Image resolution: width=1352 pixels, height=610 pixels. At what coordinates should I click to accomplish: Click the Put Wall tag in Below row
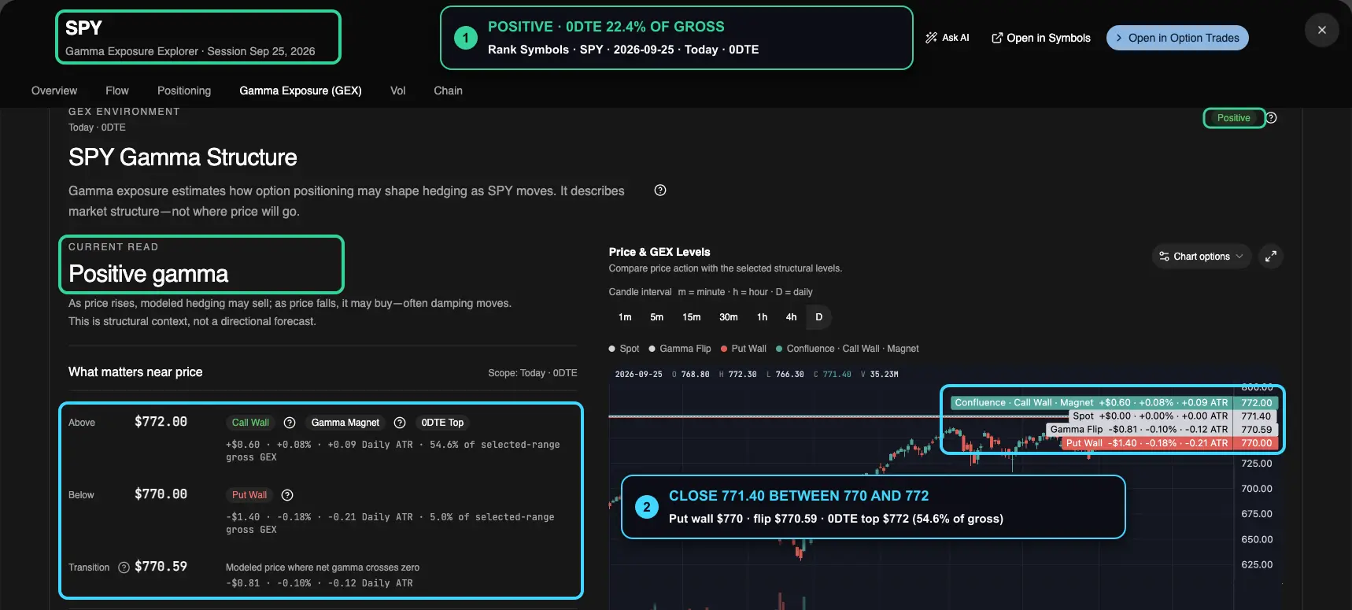tap(249, 495)
